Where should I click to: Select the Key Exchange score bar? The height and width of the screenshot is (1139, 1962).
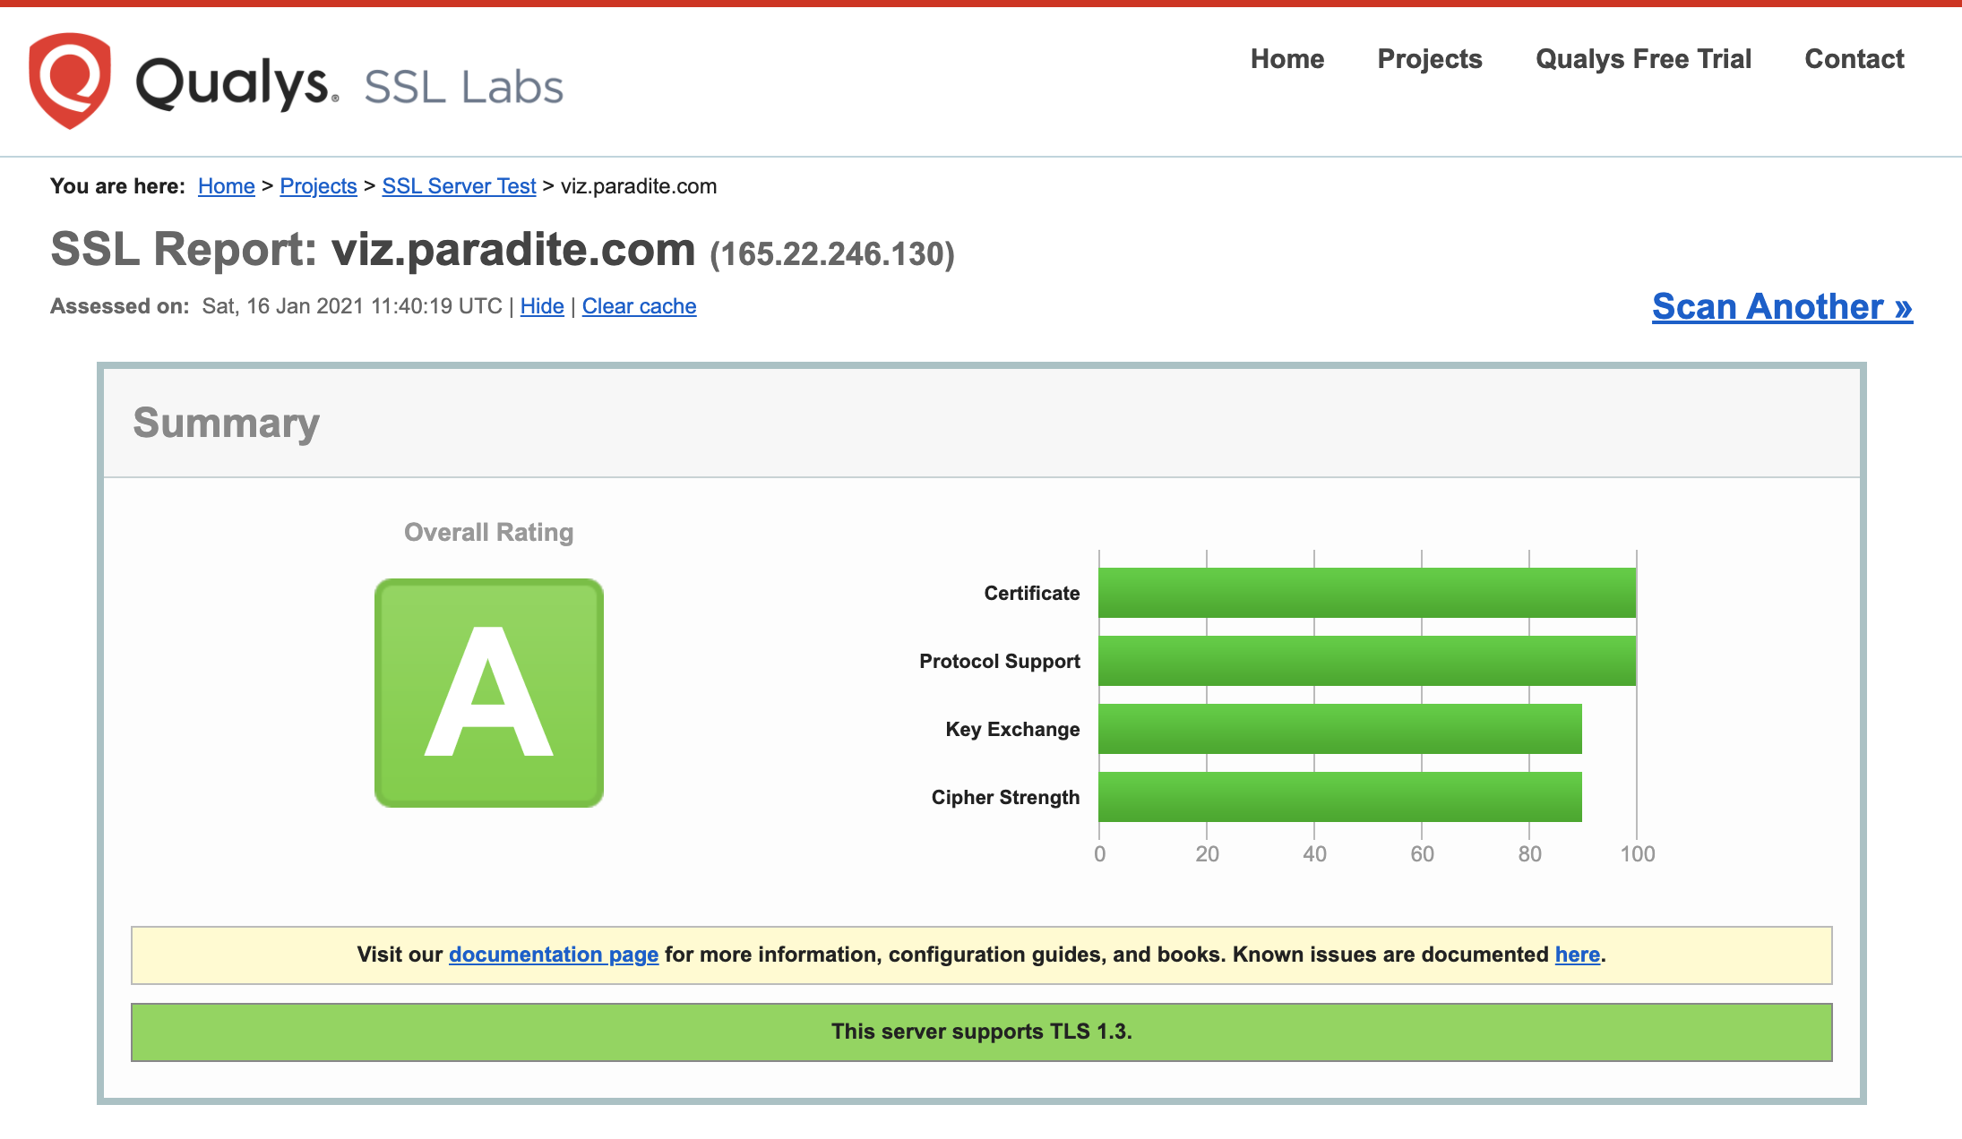[x=1339, y=729]
